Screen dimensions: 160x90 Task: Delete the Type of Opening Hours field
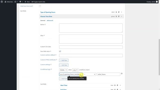click(x=116, y=12)
